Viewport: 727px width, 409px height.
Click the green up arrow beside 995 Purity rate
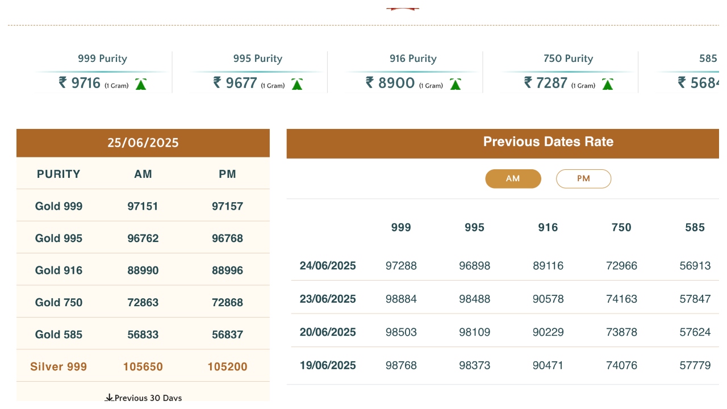pos(296,85)
